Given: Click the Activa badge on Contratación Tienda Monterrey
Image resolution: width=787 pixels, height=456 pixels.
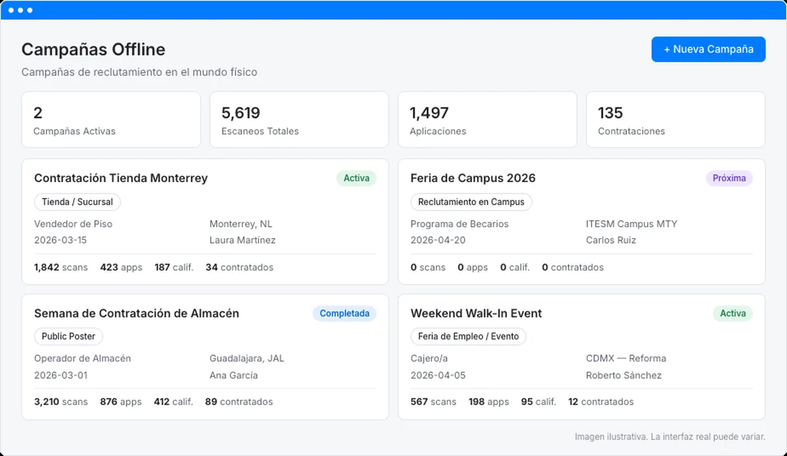Looking at the screenshot, I should [357, 178].
